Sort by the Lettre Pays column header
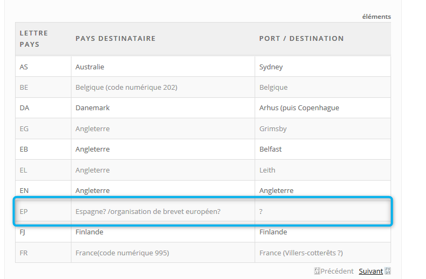Viewport: 426px width, 279px height. pos(34,39)
